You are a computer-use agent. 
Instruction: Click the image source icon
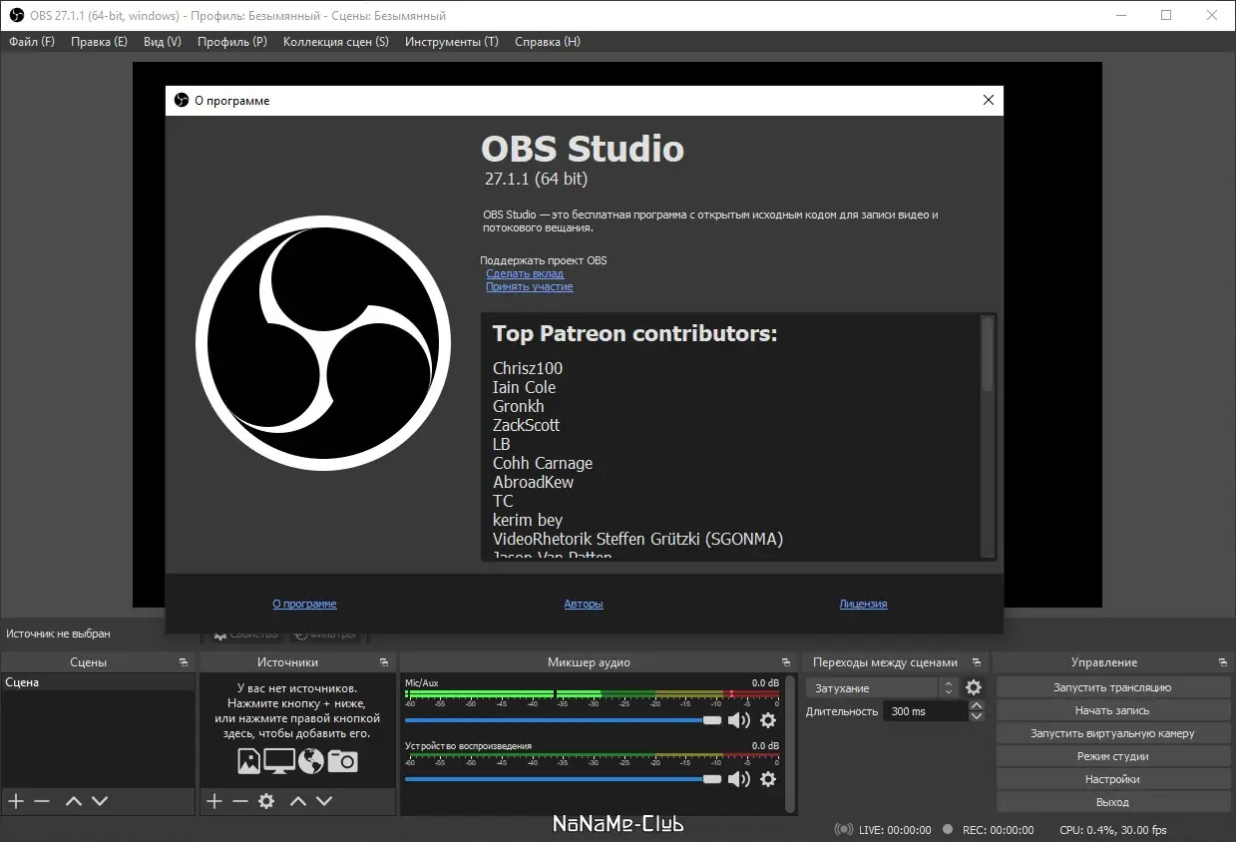248,761
